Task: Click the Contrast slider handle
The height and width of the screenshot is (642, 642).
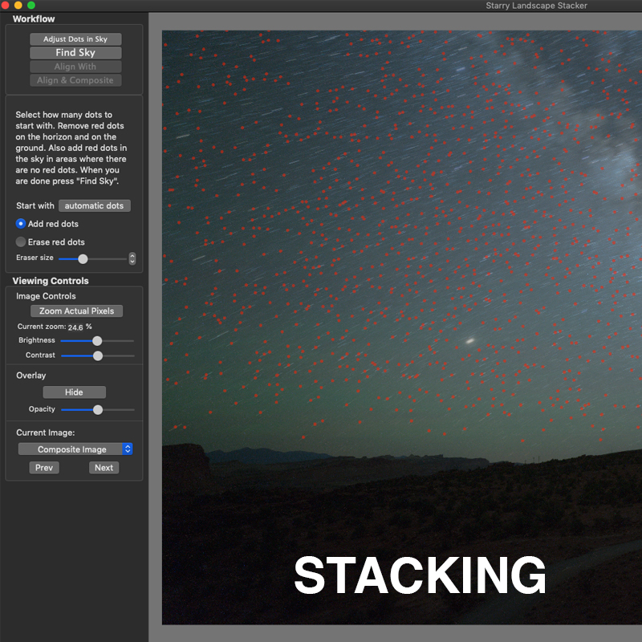Action: 98,355
